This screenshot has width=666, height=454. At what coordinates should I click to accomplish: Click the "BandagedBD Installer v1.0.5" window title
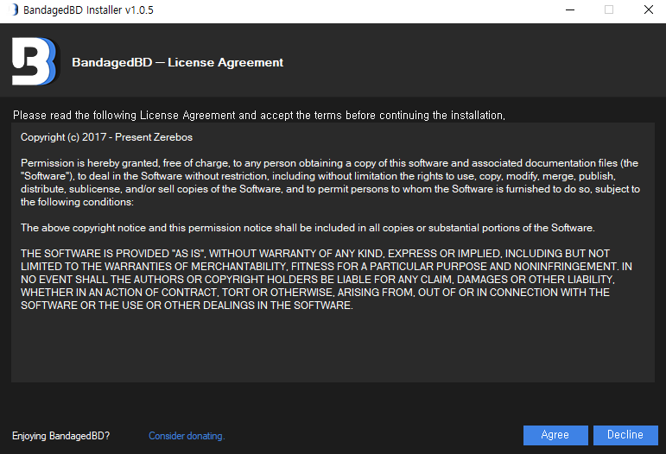(88, 9)
